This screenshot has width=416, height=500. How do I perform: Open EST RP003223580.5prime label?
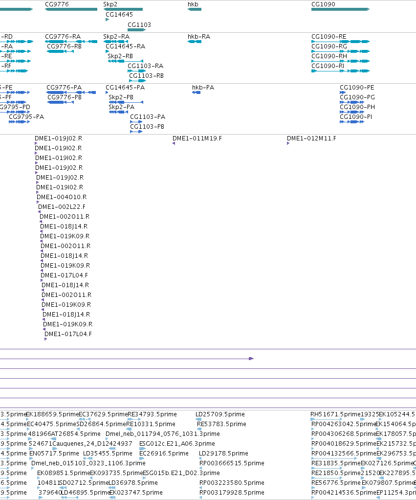tap(232, 483)
